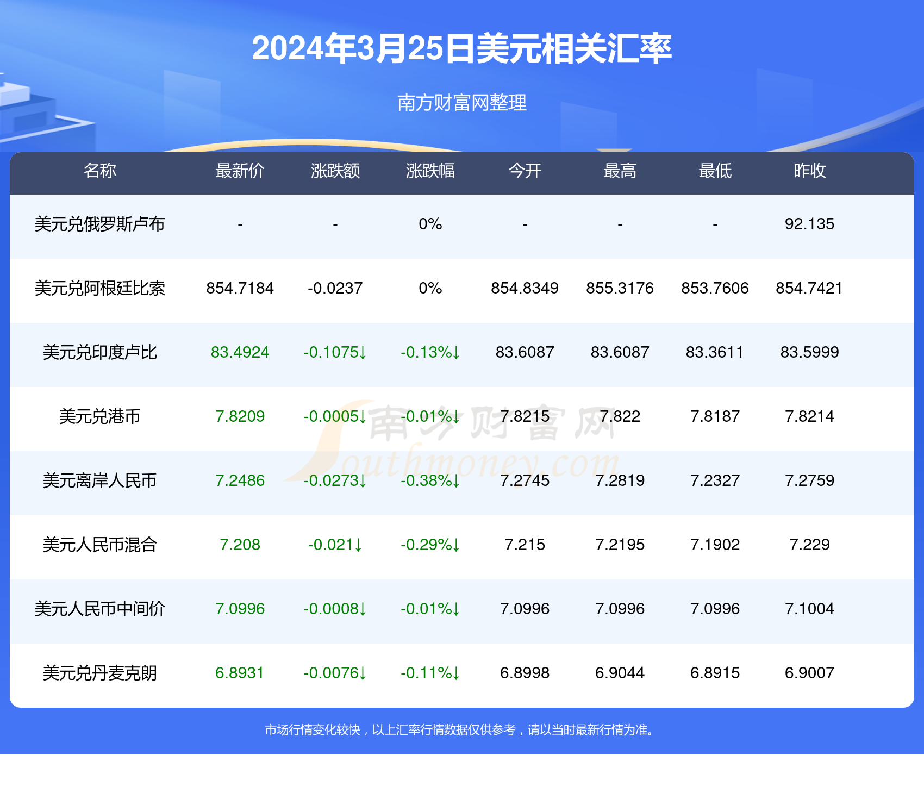Click opening value 7.2745
The height and width of the screenshot is (799, 924).
tap(525, 480)
